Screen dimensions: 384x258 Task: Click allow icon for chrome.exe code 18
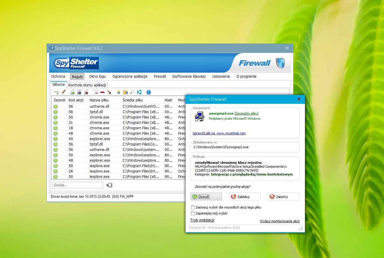[55, 128]
